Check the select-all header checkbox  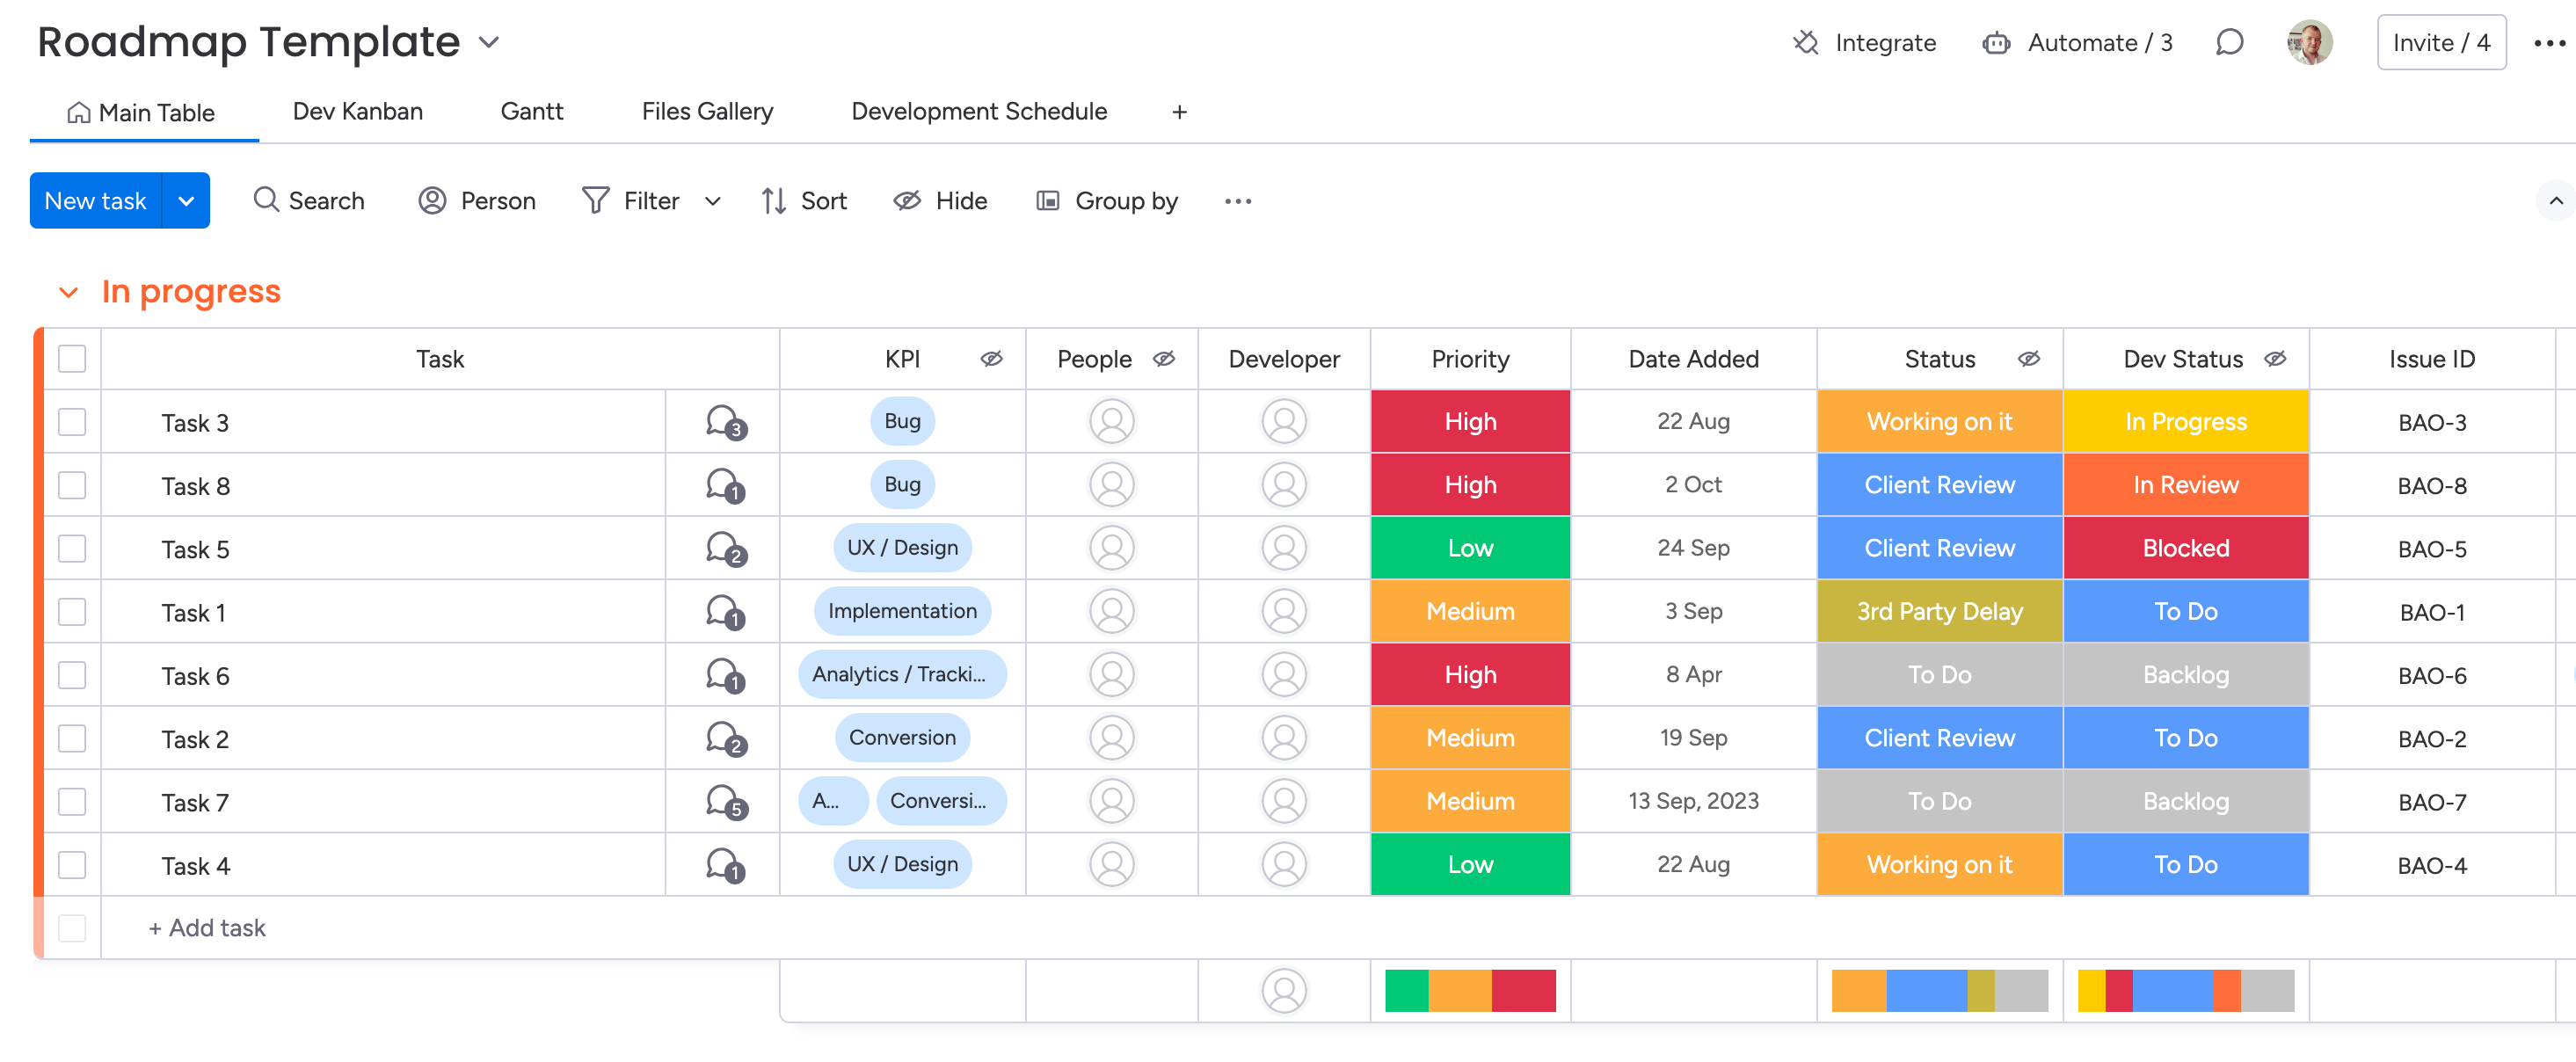[x=72, y=358]
